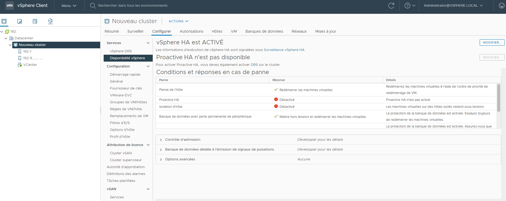Click the VCenter VM icon in tree

pyautogui.click(x=20, y=65)
